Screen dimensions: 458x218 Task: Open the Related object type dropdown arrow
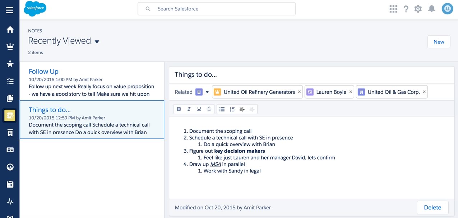tap(207, 92)
